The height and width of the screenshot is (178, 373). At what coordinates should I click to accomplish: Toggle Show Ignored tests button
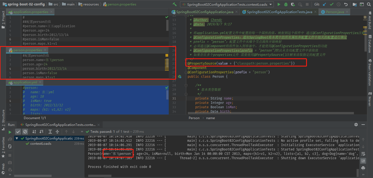[x=25, y=132]
